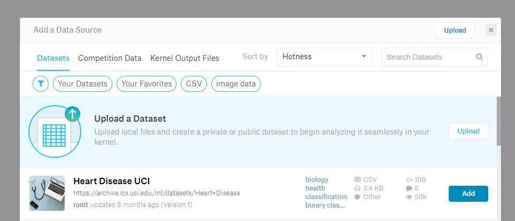
Task: Click the Search Datasets input field
Action: [x=428, y=57]
